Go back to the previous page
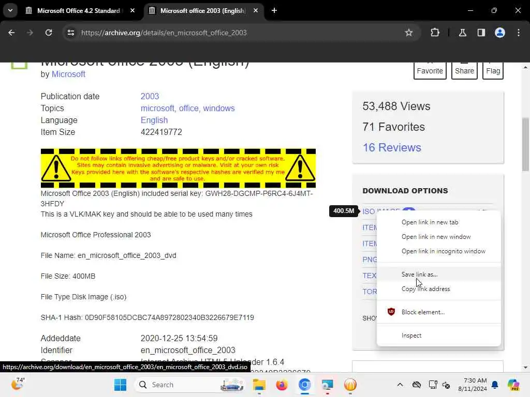The height and width of the screenshot is (397, 530). (x=11, y=33)
